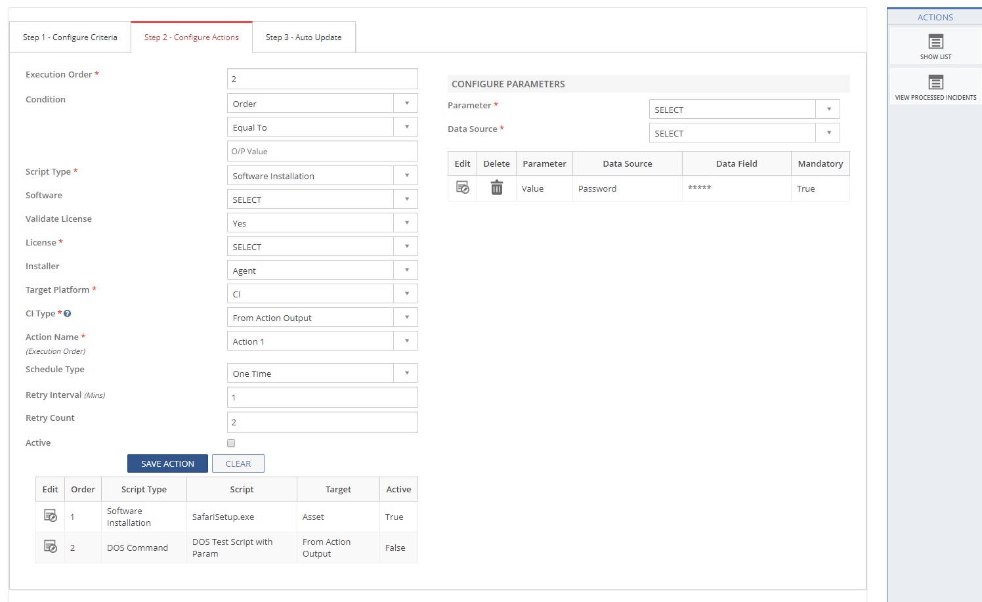This screenshot has height=602, width=982.
Task: Switch to Step 1 - Configure Criteria tab
Action: 70,37
